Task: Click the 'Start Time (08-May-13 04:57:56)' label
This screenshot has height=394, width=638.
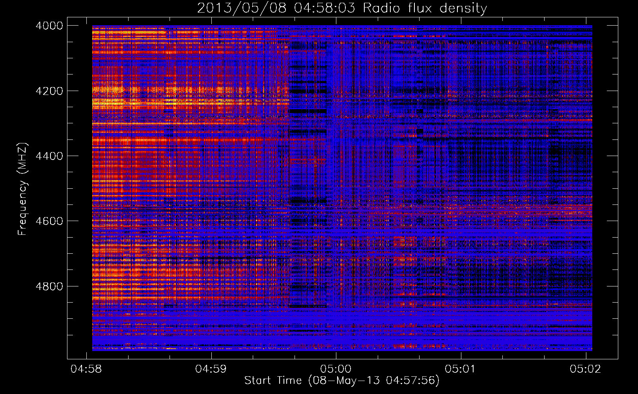Action: [342, 381]
